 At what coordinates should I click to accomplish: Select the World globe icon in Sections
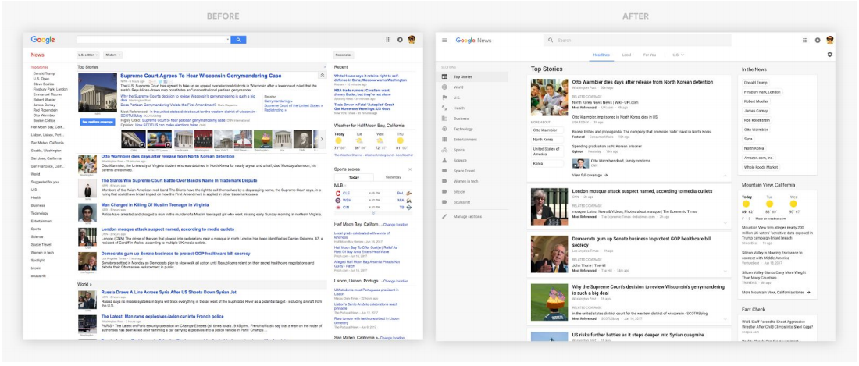pos(444,87)
